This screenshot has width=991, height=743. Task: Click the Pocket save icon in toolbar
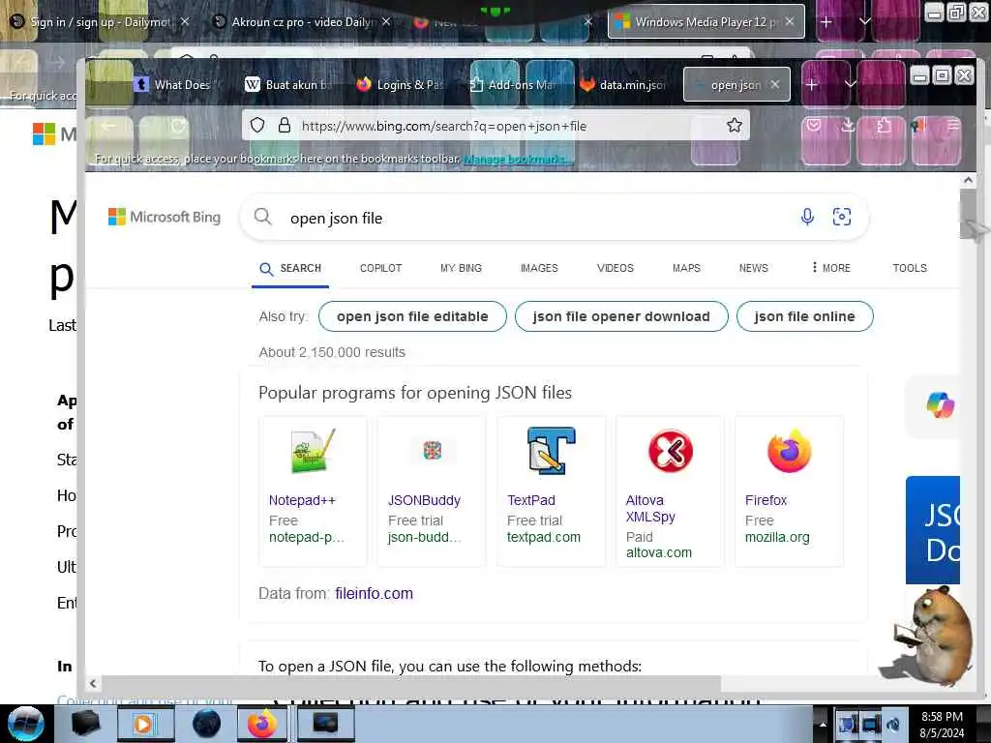[x=813, y=126]
